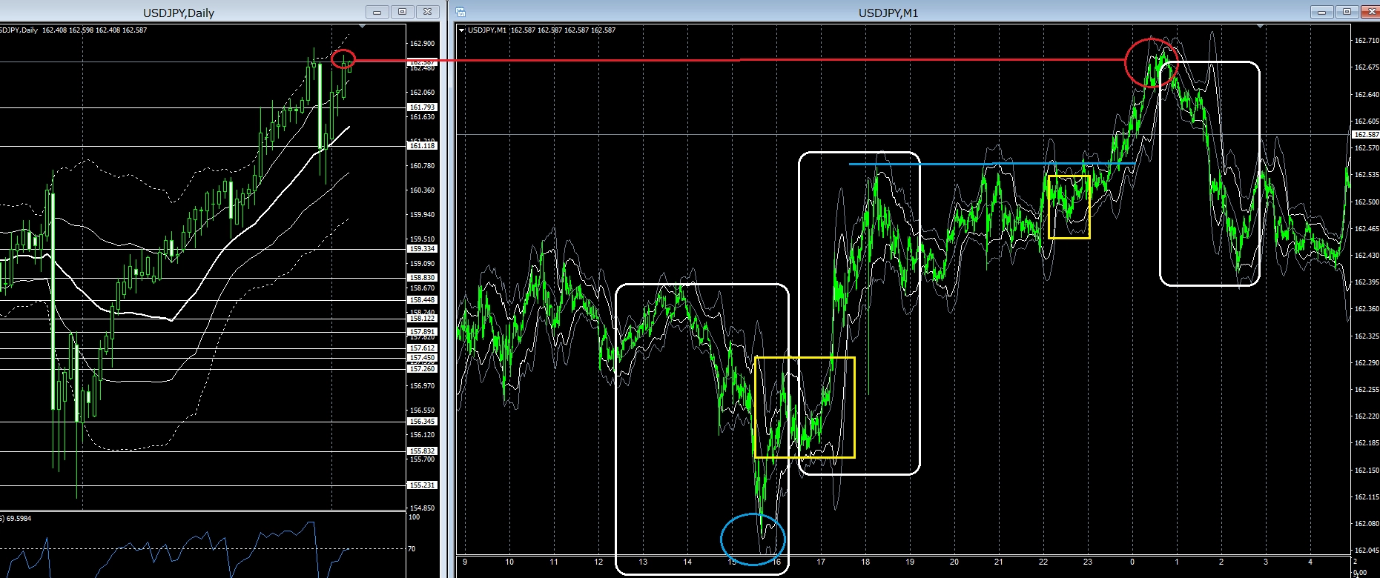Click the USDJPY,M1 window title
Screen dimensions: 1380x578
[x=888, y=13]
